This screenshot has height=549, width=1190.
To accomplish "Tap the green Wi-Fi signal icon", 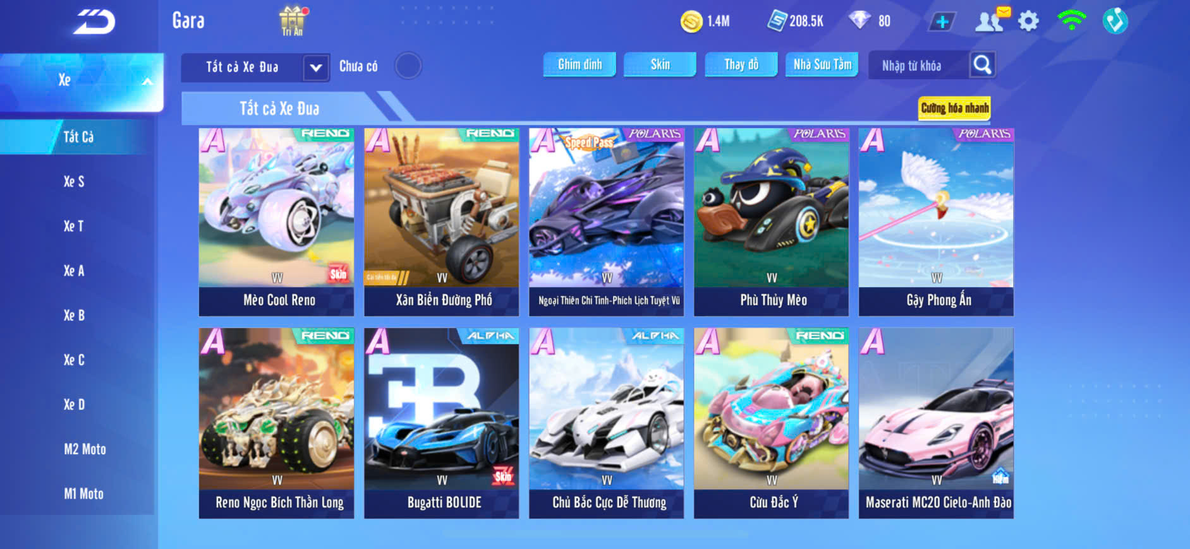I will [x=1071, y=21].
